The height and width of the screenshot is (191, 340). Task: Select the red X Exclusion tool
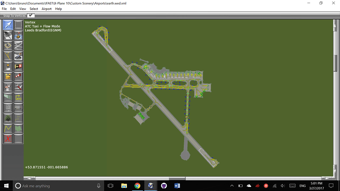[x=8, y=139]
